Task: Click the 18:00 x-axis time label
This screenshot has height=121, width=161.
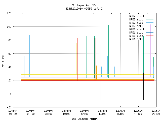Action: [138, 114]
